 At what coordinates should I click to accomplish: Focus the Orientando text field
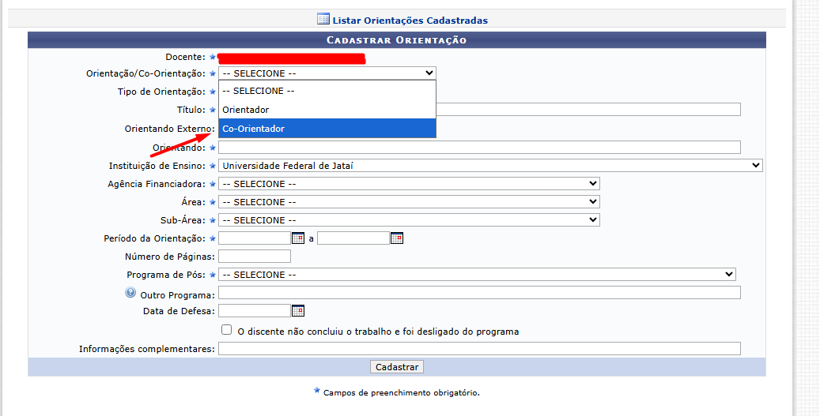coord(479,147)
